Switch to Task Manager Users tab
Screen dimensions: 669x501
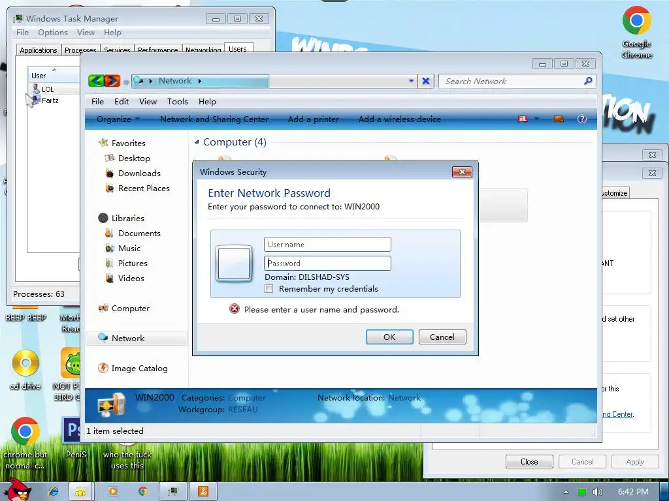[x=238, y=48]
